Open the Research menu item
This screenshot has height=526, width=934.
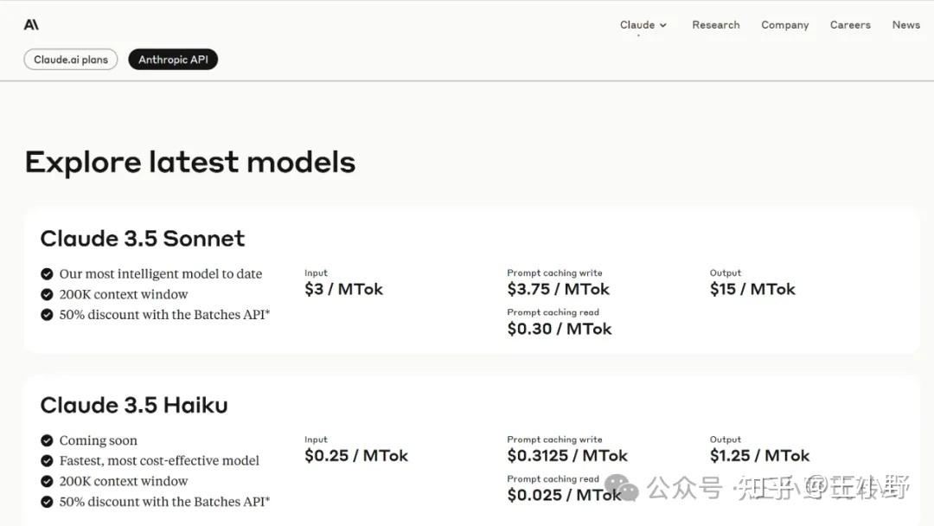tap(715, 24)
